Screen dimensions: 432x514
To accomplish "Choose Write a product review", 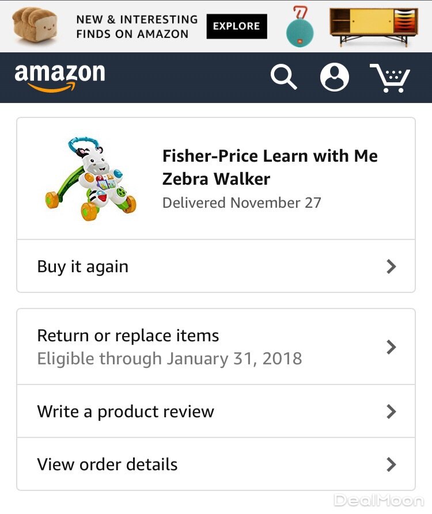I will pos(126,412).
